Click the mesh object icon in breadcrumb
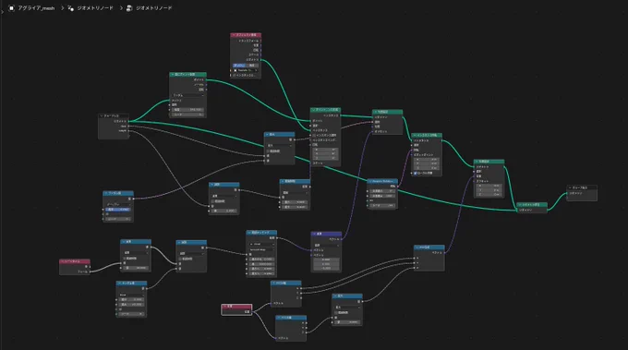 (11, 8)
